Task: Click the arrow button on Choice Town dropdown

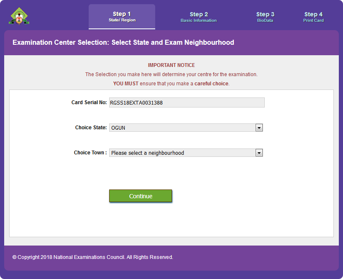Action: click(x=259, y=153)
